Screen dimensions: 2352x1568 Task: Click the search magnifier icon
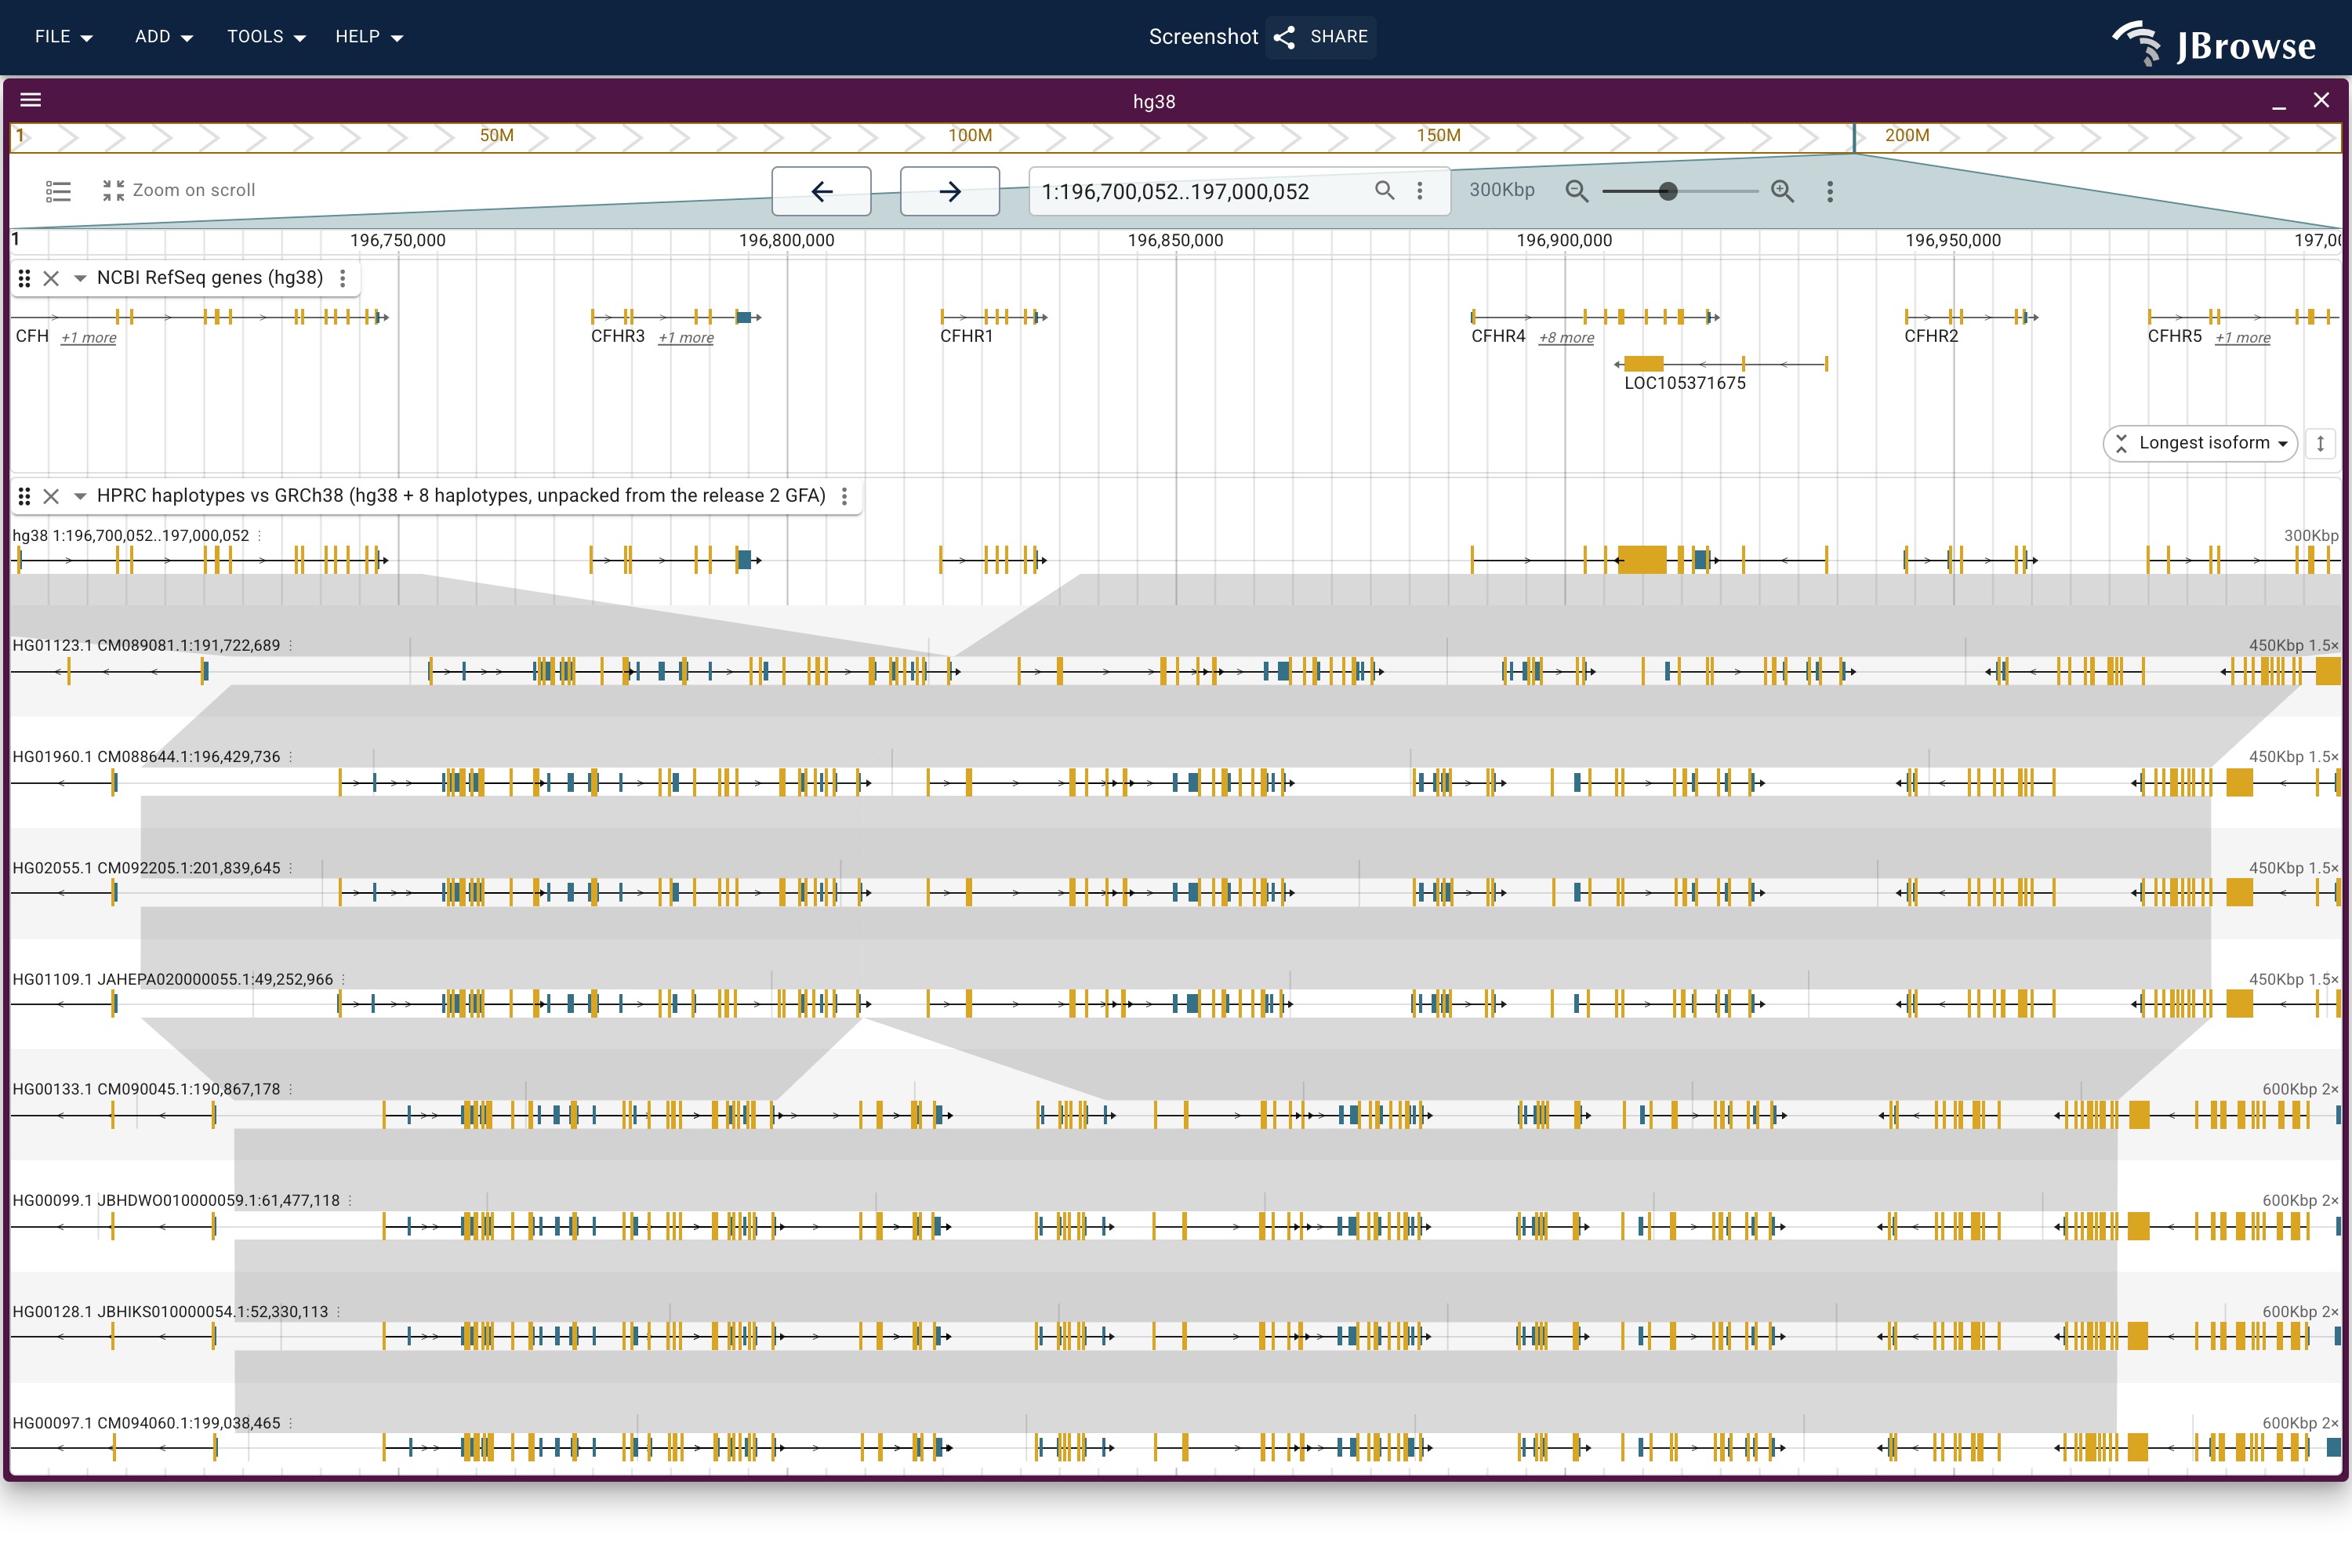[x=1385, y=190]
